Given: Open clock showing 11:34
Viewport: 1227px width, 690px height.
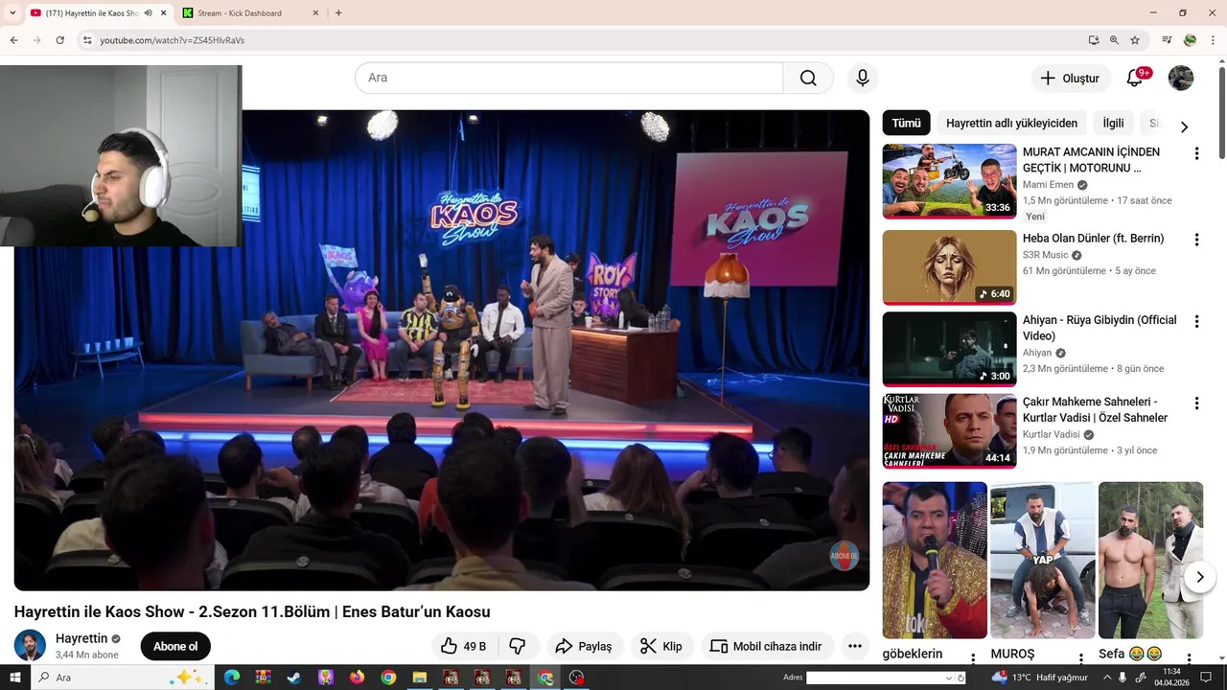Looking at the screenshot, I should click(x=1171, y=678).
